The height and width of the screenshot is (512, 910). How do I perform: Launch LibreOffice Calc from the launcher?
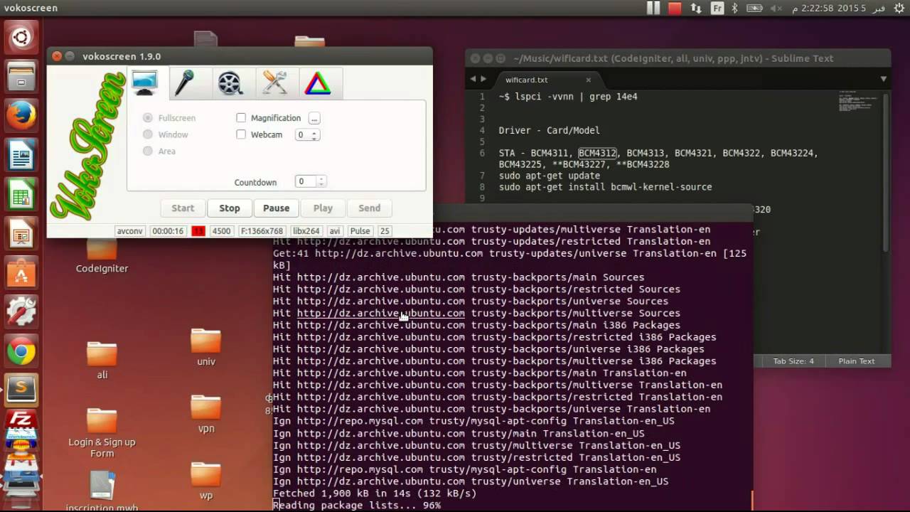click(x=21, y=193)
